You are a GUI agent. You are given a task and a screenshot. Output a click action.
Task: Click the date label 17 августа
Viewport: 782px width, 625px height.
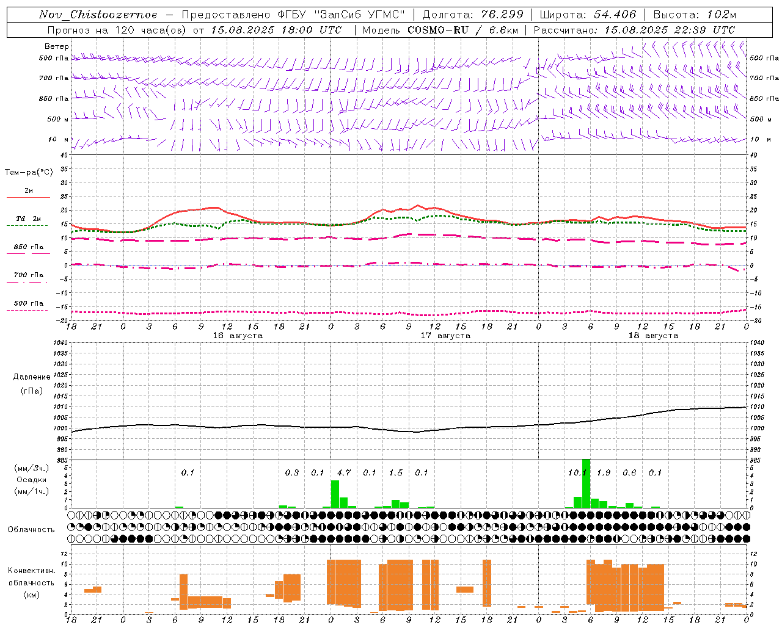[x=445, y=336]
